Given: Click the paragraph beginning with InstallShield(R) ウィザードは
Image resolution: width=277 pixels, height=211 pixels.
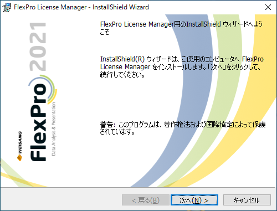Looking at the screenshot, I should 182,67.
